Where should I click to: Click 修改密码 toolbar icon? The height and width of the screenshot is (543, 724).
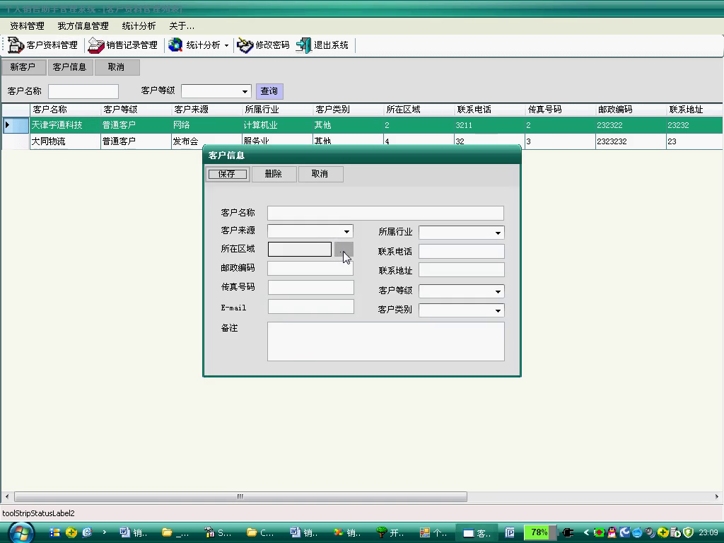pyautogui.click(x=245, y=45)
